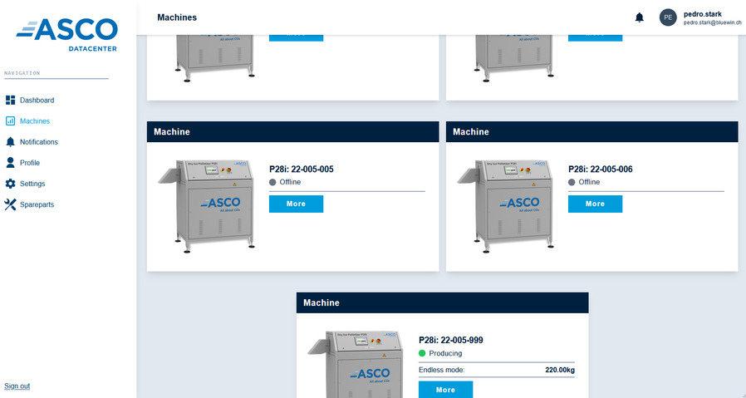The width and height of the screenshot is (746, 398).
Task: Select Settings in the navigation menu
Action: (32, 184)
